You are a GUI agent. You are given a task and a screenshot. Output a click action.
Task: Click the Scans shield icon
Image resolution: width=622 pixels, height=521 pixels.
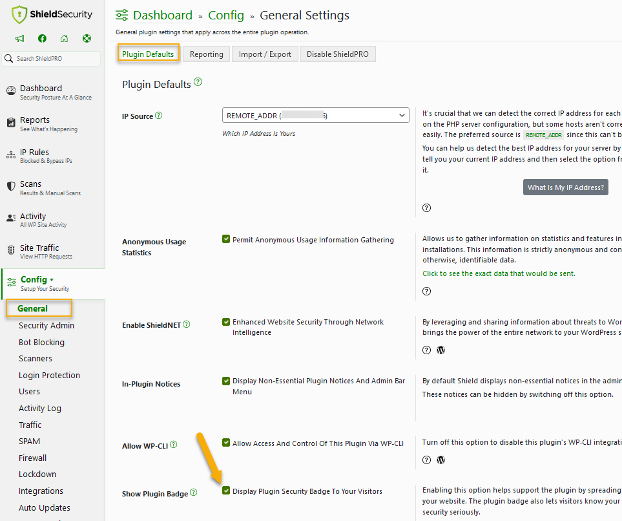[x=11, y=186]
